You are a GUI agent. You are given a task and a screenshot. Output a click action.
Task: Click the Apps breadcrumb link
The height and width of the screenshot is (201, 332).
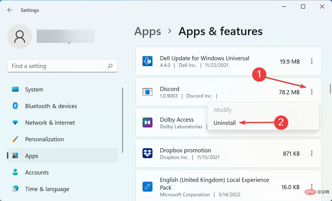coord(148,32)
